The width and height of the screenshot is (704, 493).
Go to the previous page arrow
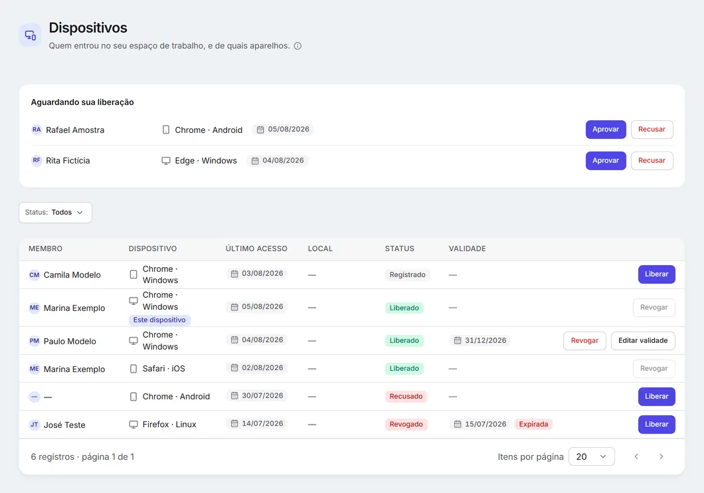(636, 456)
